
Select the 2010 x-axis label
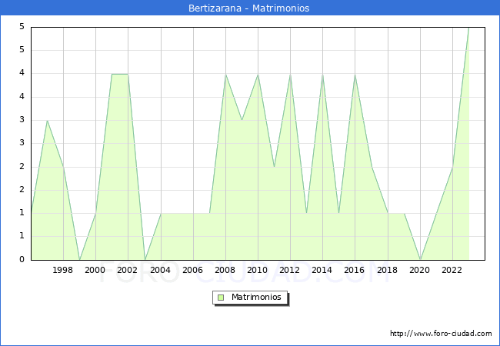pos(258,270)
